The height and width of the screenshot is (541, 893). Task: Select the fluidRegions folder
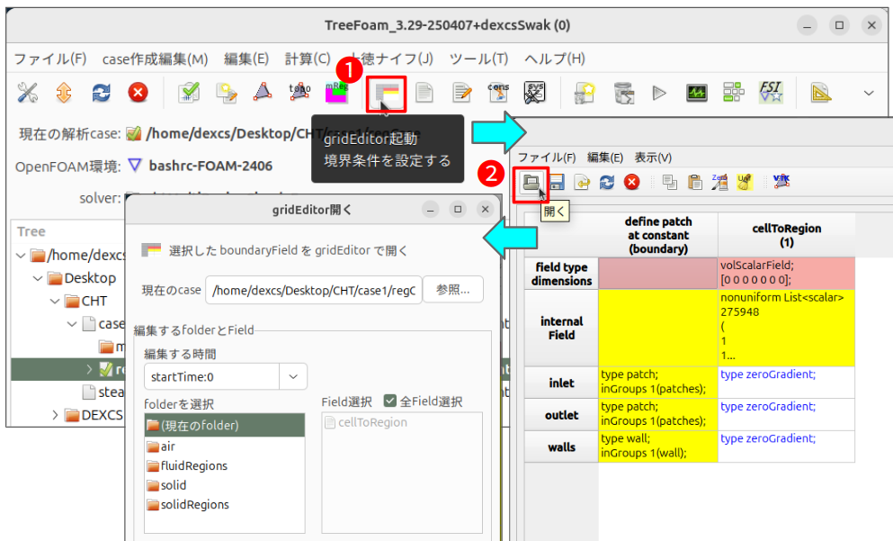[x=225, y=465]
